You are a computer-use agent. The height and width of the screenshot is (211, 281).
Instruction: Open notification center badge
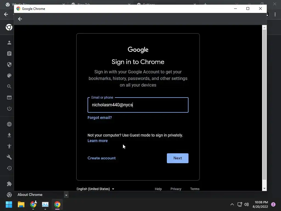(273, 204)
